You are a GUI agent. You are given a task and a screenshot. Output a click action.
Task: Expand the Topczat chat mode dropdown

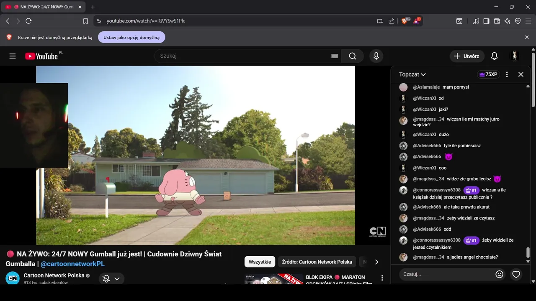tap(412, 74)
